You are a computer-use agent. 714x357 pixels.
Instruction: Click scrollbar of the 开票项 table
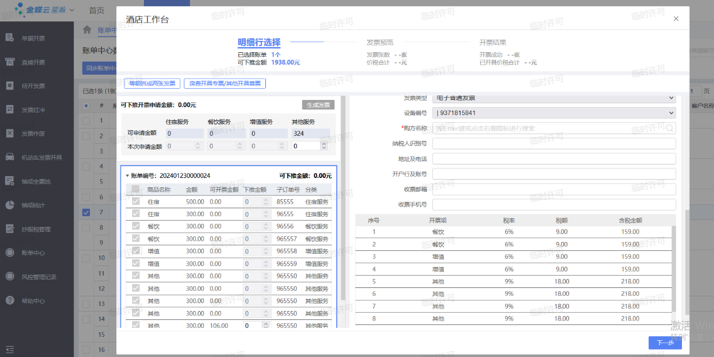coord(674,269)
